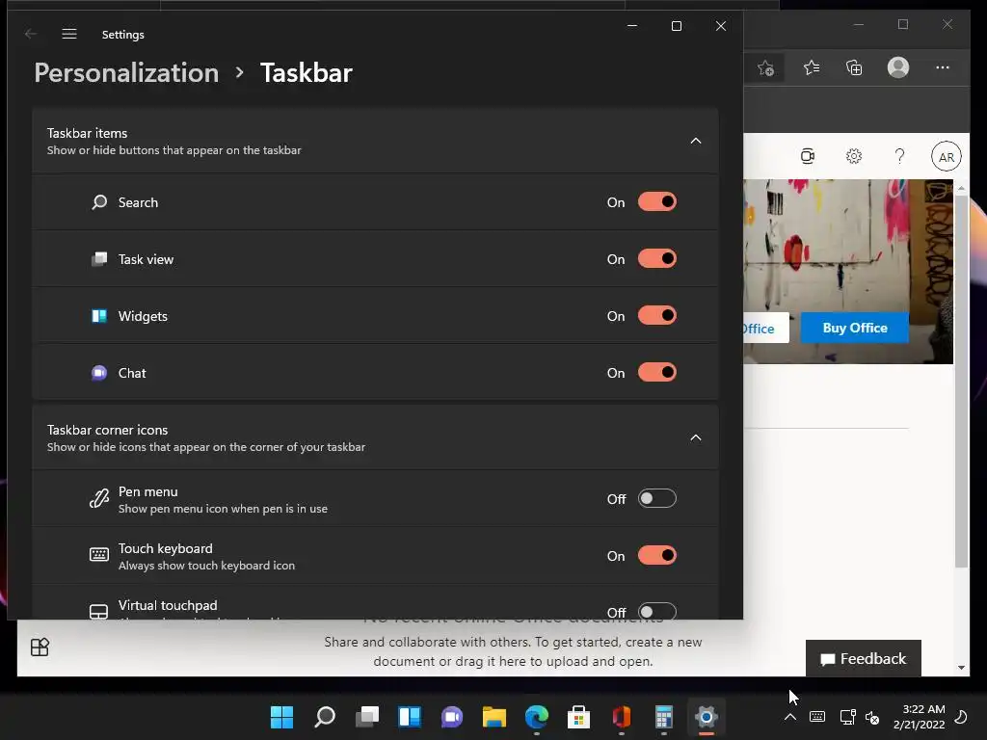Open Office page help question mark

pos(899,156)
